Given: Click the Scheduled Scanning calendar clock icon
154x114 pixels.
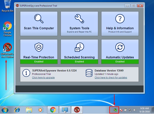Looking at the screenshot, I should click(79, 47).
